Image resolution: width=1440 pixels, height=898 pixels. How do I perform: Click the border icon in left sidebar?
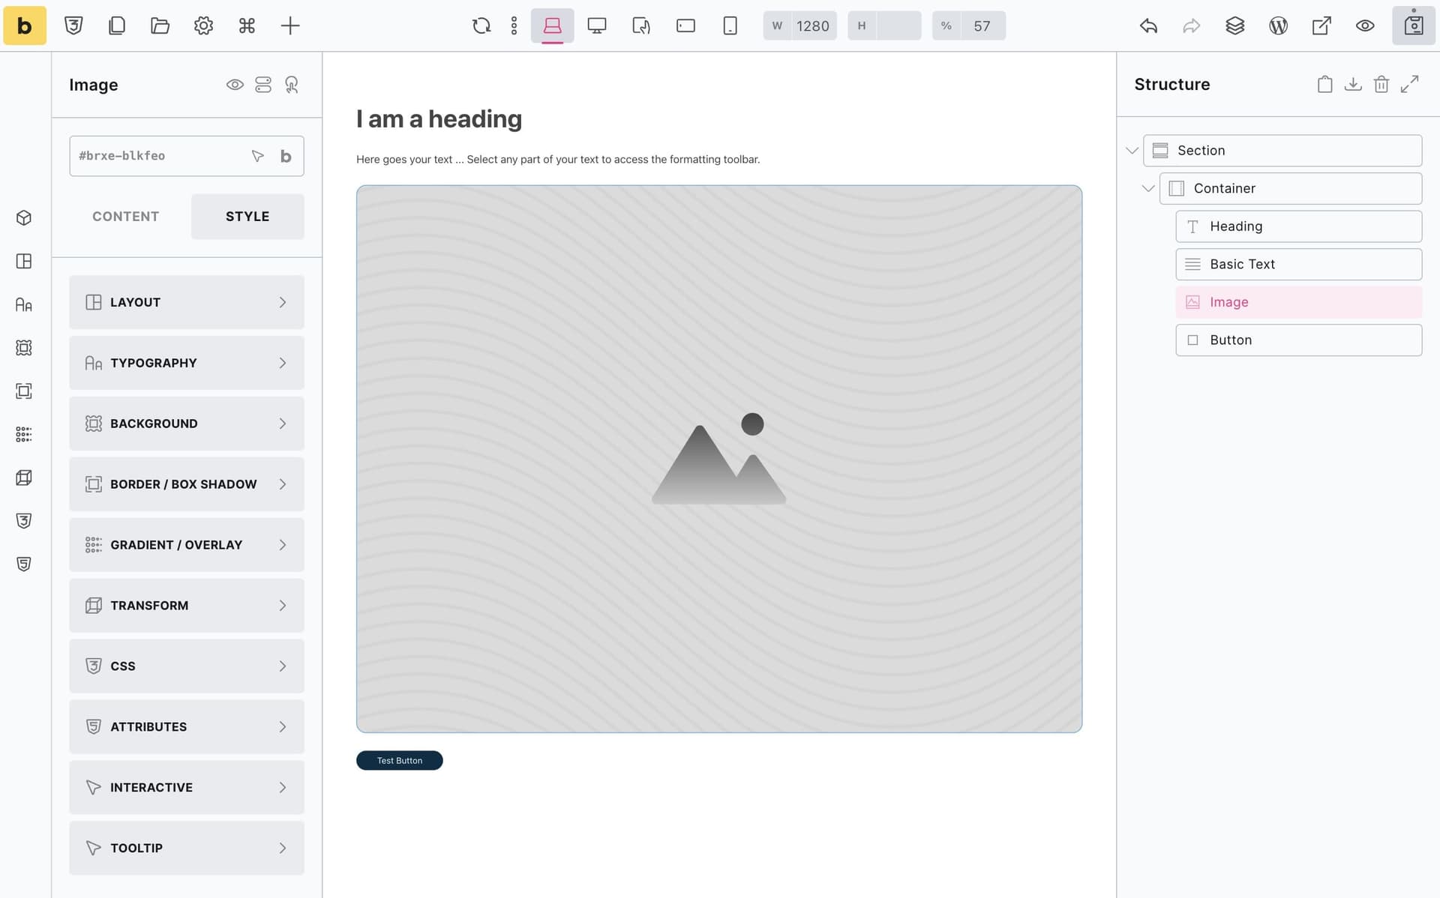pyautogui.click(x=24, y=391)
